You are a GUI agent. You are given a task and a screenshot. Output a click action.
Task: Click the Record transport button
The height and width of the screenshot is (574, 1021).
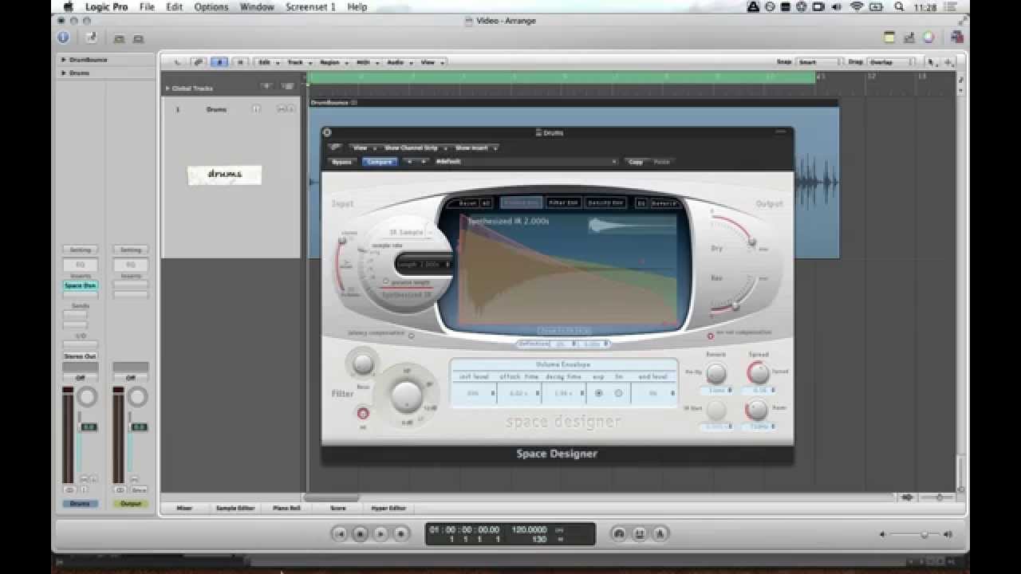pyautogui.click(x=402, y=533)
